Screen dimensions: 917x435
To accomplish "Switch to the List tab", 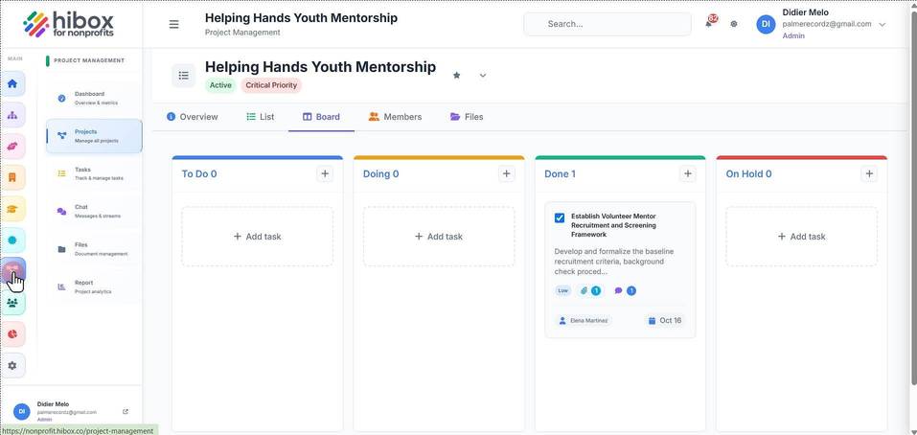I will (261, 117).
